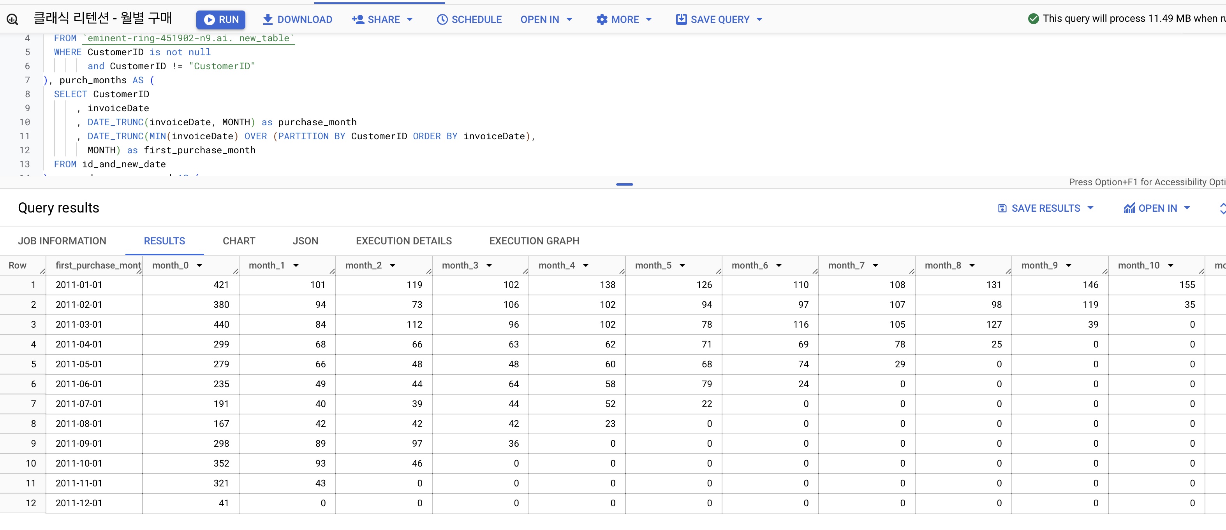Click the DOWNLOAD arrow icon
The height and width of the screenshot is (530, 1226).
point(268,19)
